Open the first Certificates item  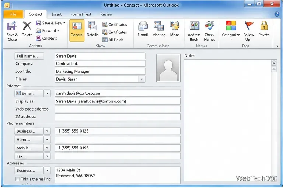[115, 25]
